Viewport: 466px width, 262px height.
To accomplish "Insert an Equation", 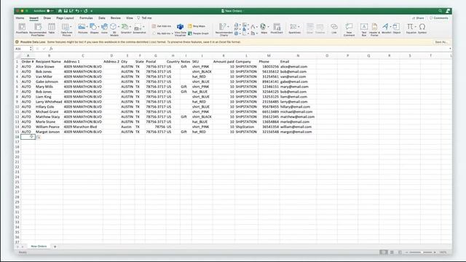I will pyautogui.click(x=411, y=29).
